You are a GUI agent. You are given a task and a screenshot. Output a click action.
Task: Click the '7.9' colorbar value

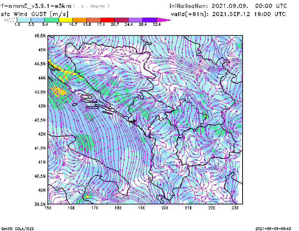(59, 24)
